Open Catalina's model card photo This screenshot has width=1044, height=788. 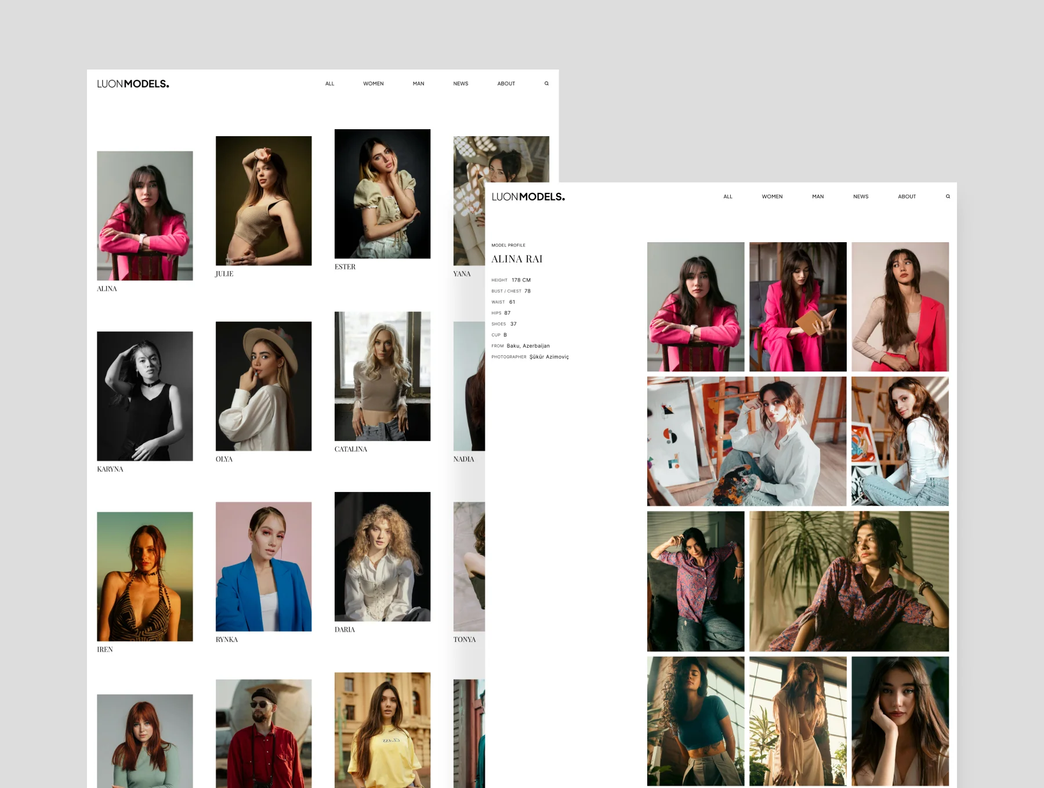(x=382, y=376)
